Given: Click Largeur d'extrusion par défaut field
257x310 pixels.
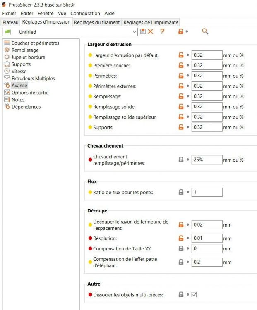Looking at the screenshot, I should pos(207,55).
